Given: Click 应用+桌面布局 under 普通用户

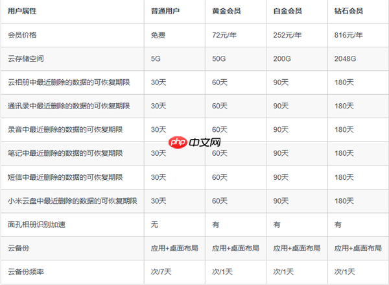Looking at the screenshot, I should (x=174, y=248).
